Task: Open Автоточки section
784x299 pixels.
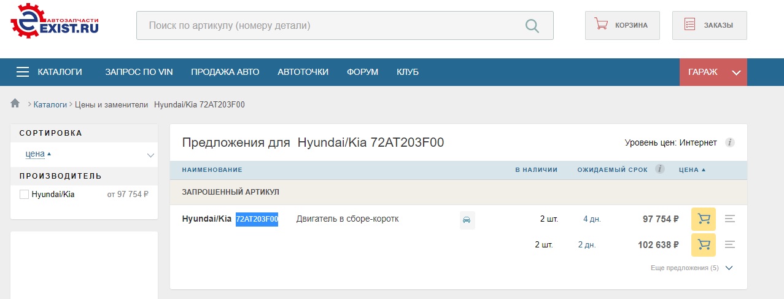Action: [303, 72]
